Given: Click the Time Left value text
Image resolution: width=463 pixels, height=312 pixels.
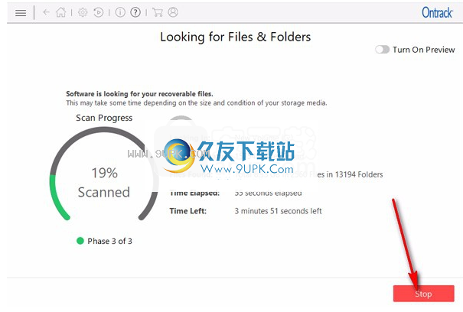Looking at the screenshot, I should click(x=278, y=211).
